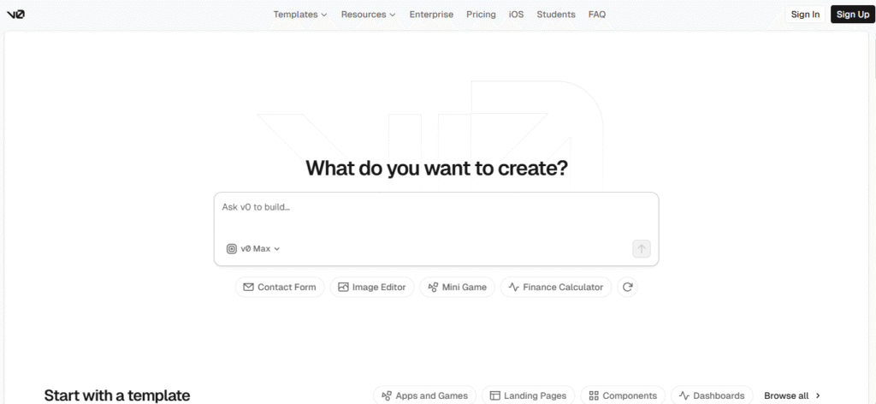876x404 pixels.
Task: Select the Finance Calculator suggestion
Action: [x=556, y=288]
